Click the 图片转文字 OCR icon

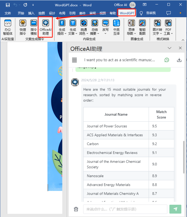157,23
